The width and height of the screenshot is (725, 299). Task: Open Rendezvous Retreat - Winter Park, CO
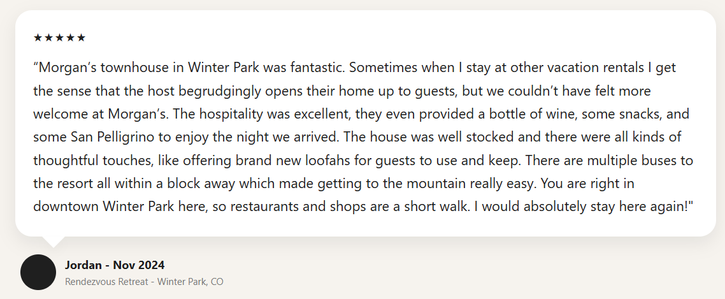(x=144, y=281)
